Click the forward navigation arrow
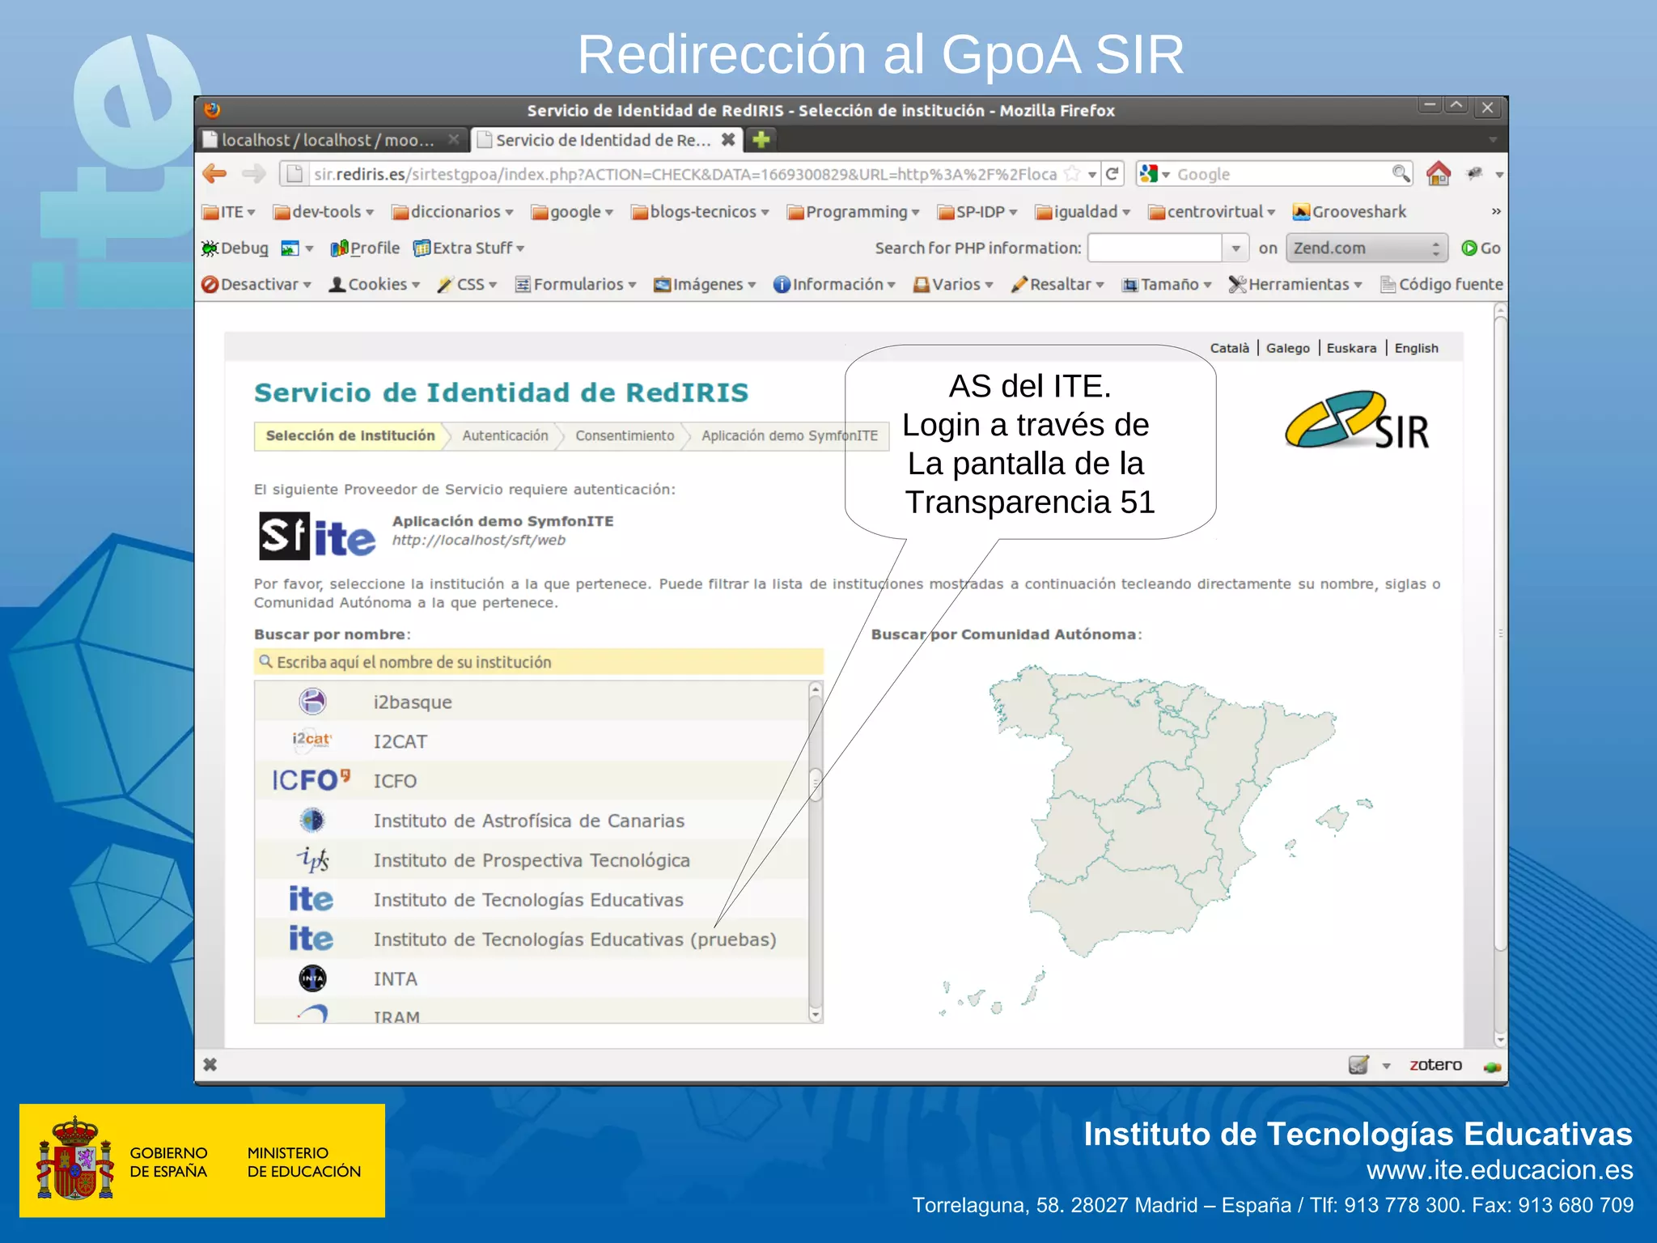 coord(253,174)
